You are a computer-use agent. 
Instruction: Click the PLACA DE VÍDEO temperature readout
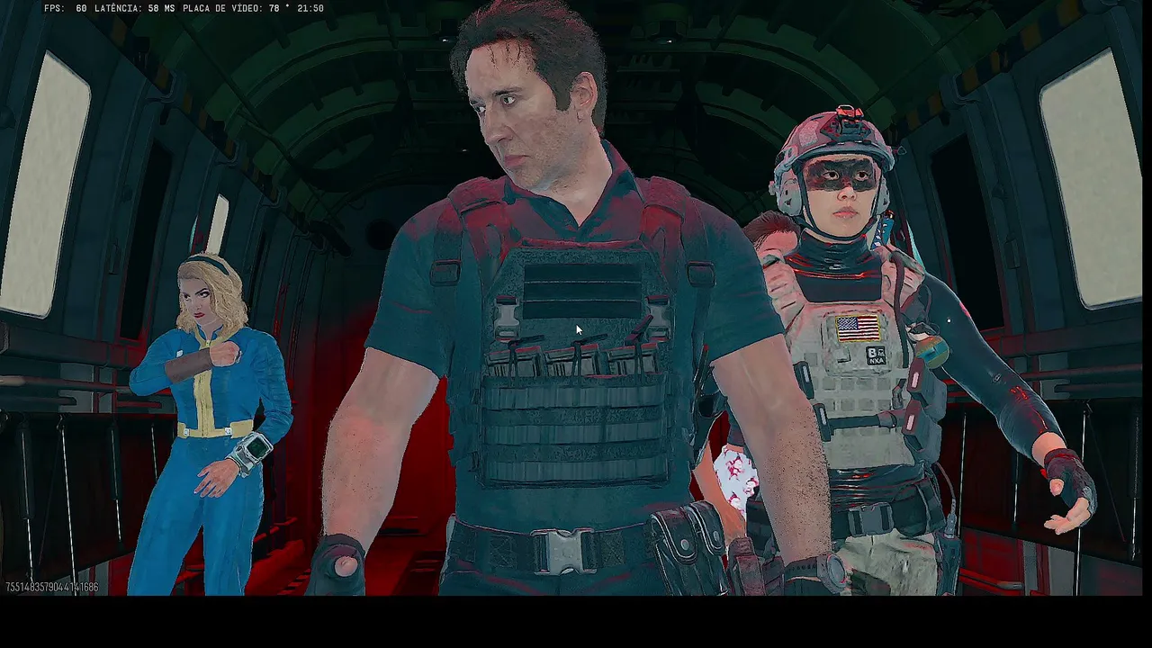click(x=236, y=8)
